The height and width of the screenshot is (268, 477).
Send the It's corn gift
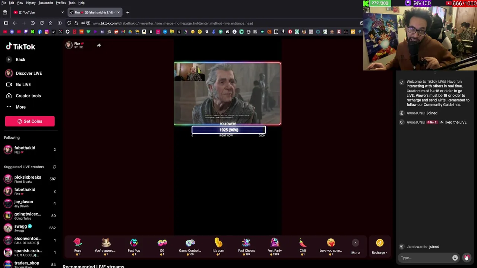coord(218,247)
